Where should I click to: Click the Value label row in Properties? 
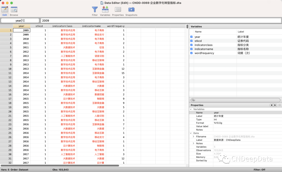tap(236, 126)
